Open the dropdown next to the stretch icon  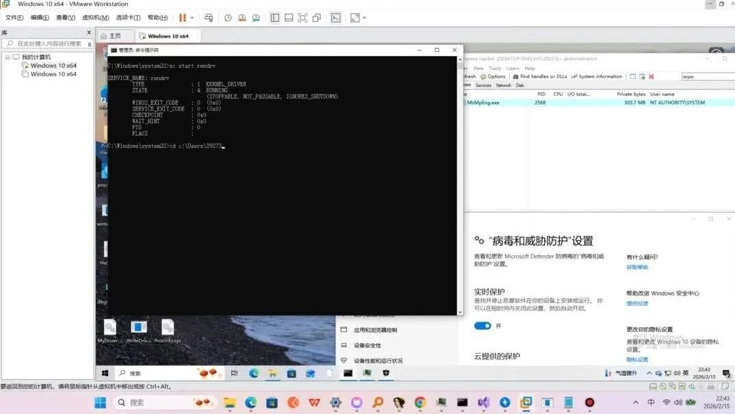coord(365,18)
